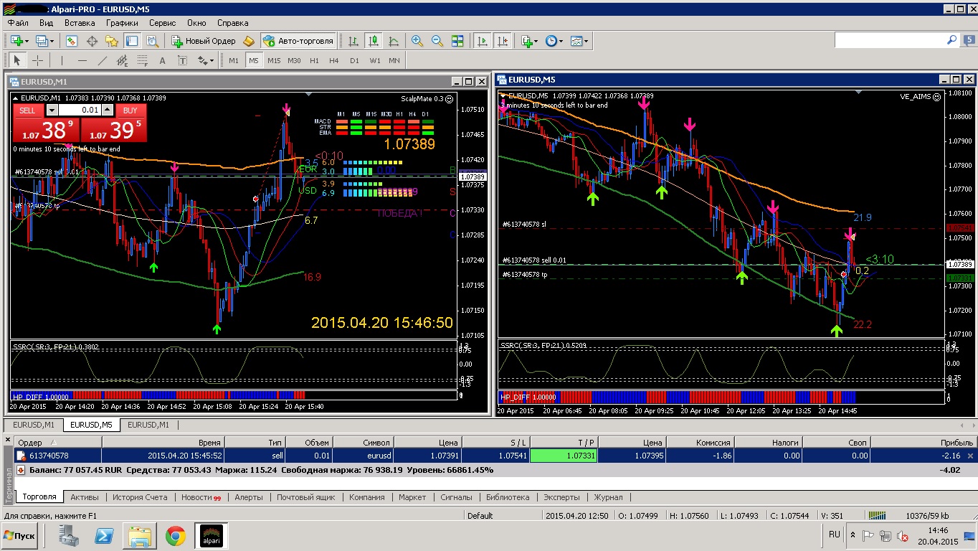The width and height of the screenshot is (978, 551).
Task: Click Новый Ордер button
Action: tap(203, 41)
